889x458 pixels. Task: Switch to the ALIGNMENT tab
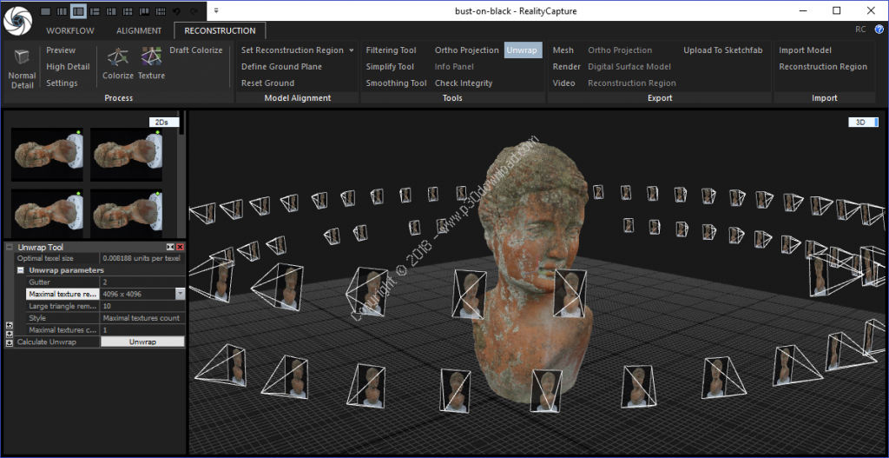click(139, 30)
